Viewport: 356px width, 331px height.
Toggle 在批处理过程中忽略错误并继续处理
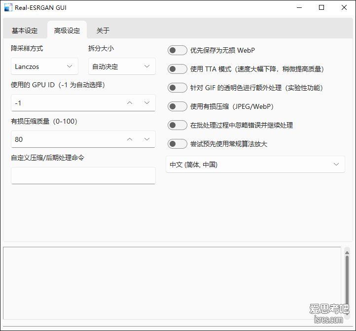[x=178, y=125]
